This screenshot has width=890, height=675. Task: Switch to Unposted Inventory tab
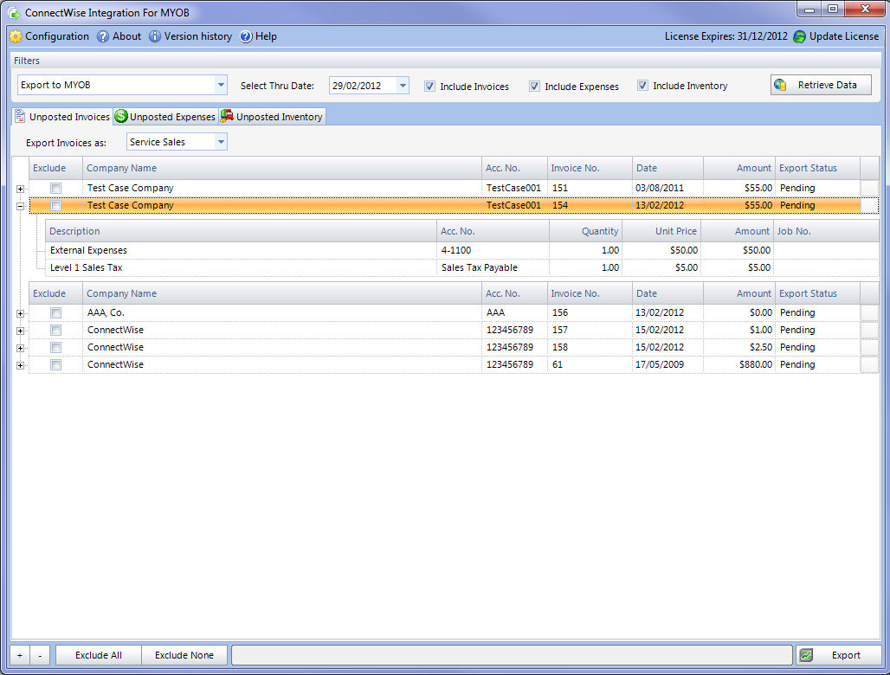tap(272, 116)
